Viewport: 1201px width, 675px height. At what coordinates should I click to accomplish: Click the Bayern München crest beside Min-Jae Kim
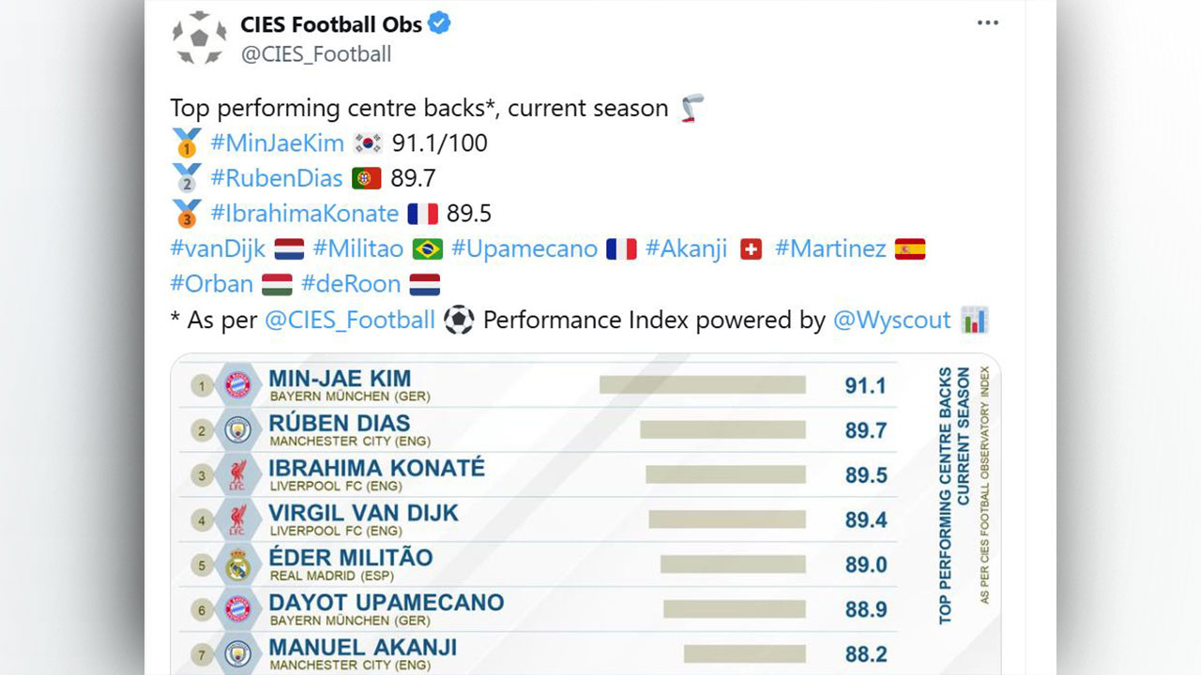coord(238,384)
